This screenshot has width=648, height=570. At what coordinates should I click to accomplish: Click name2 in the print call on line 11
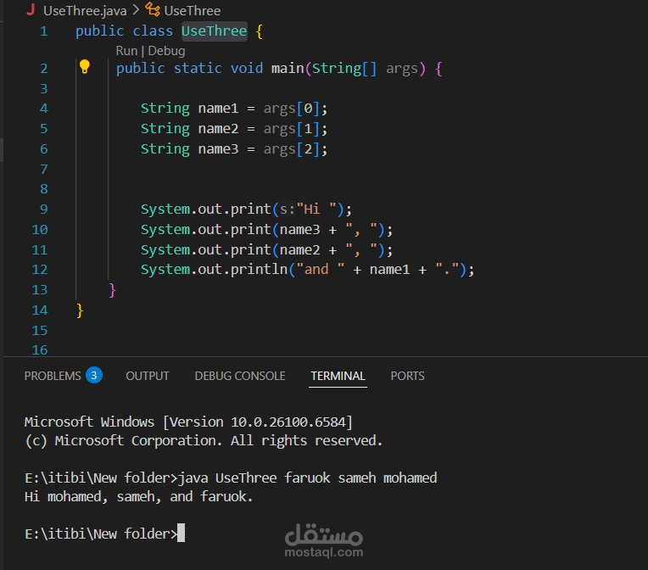(x=299, y=249)
